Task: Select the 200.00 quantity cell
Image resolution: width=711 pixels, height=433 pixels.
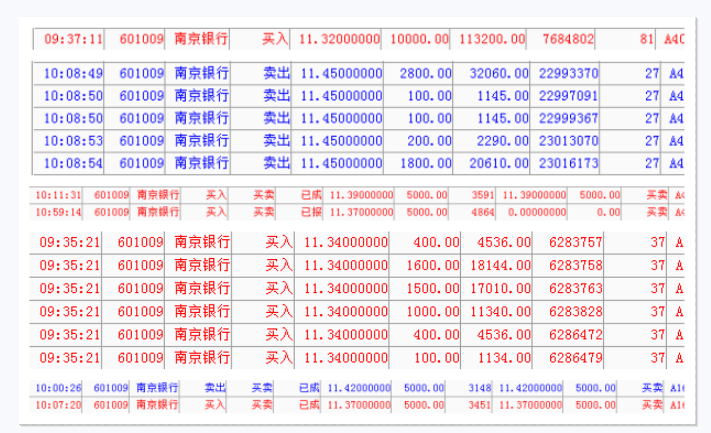Action: [430, 141]
